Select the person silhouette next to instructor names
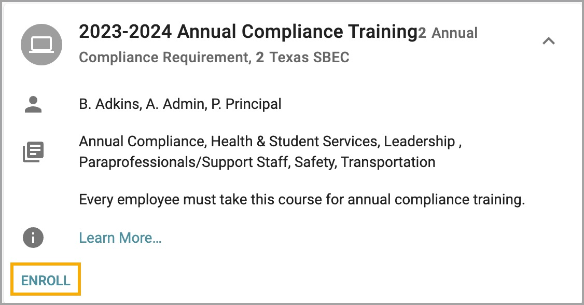This screenshot has width=584, height=305. 33,104
